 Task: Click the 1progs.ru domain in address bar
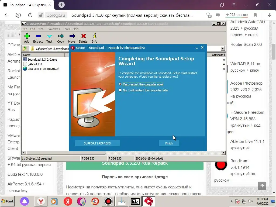point(56,15)
